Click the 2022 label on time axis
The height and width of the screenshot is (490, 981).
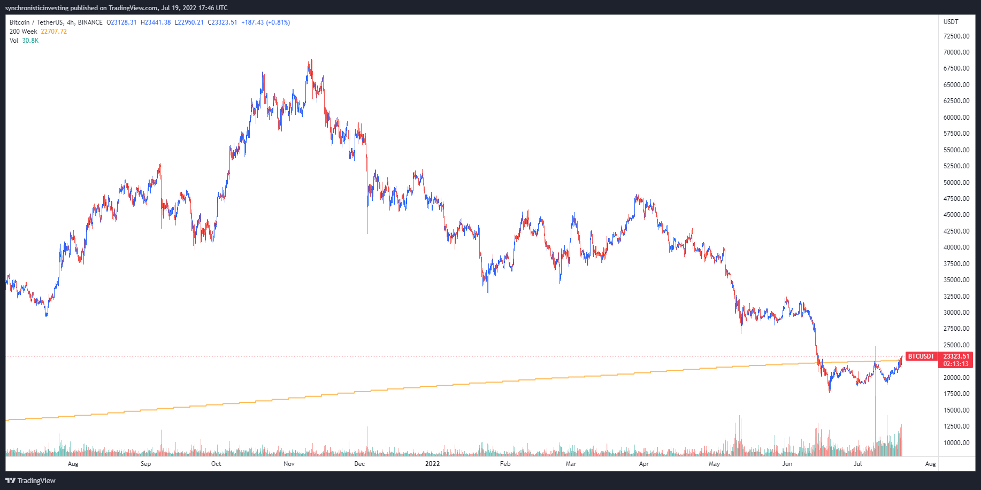tap(432, 464)
